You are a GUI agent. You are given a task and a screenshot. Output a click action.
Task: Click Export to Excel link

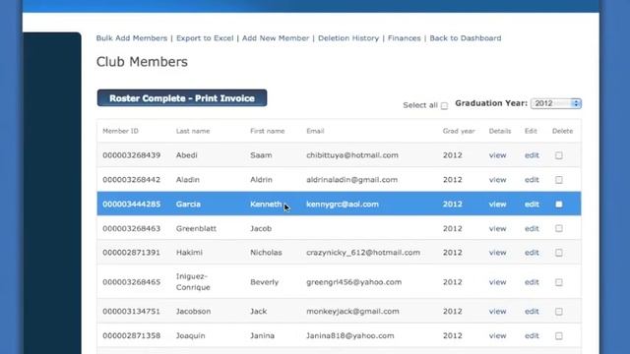[205, 38]
